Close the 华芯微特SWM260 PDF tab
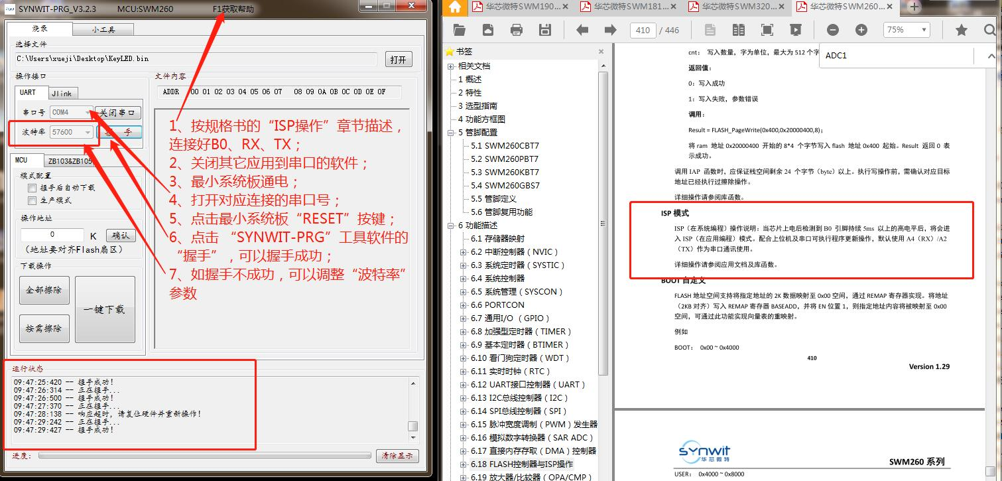 point(891,7)
